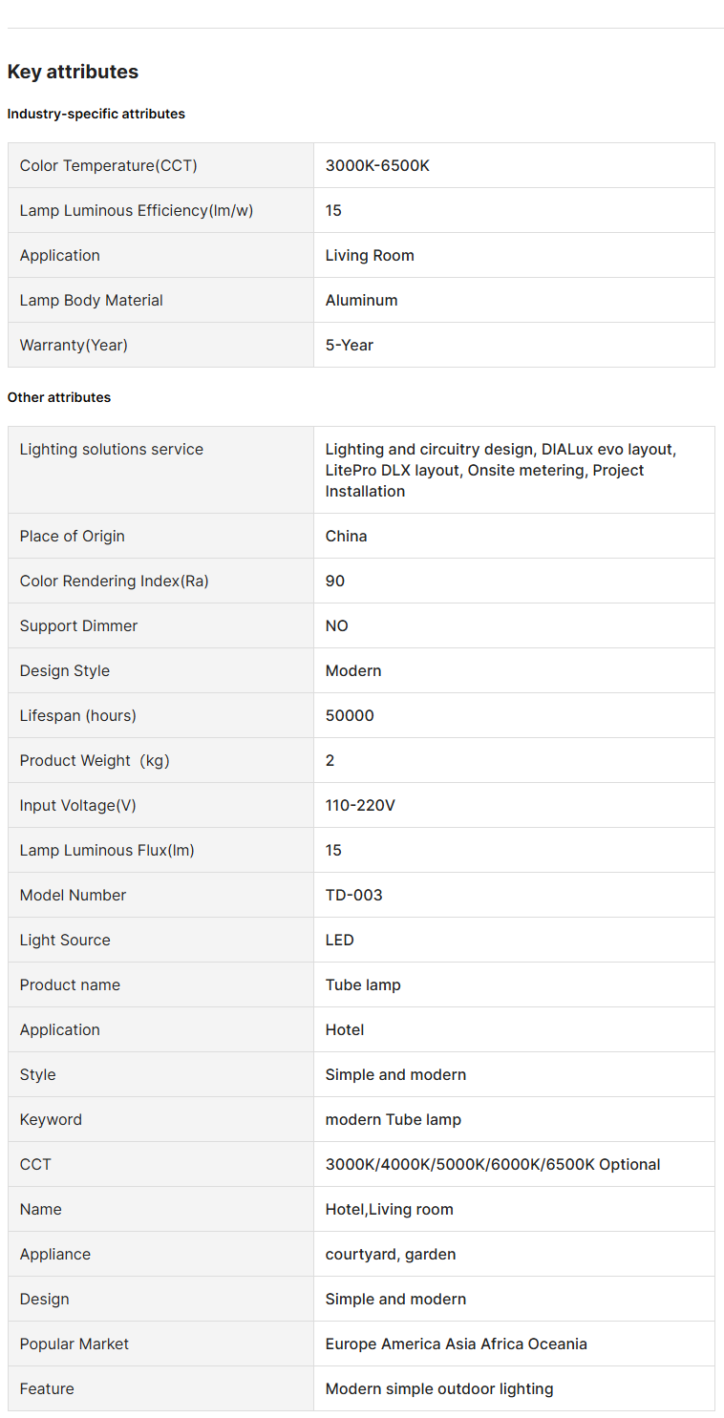Select the Other attributes subheading
The image size is (724, 1418).
pos(59,397)
